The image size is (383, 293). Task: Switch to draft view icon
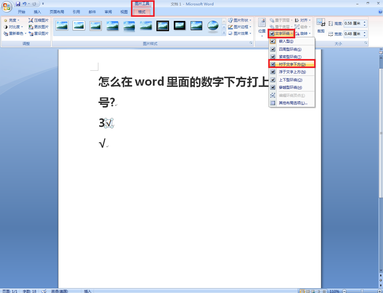324,291
